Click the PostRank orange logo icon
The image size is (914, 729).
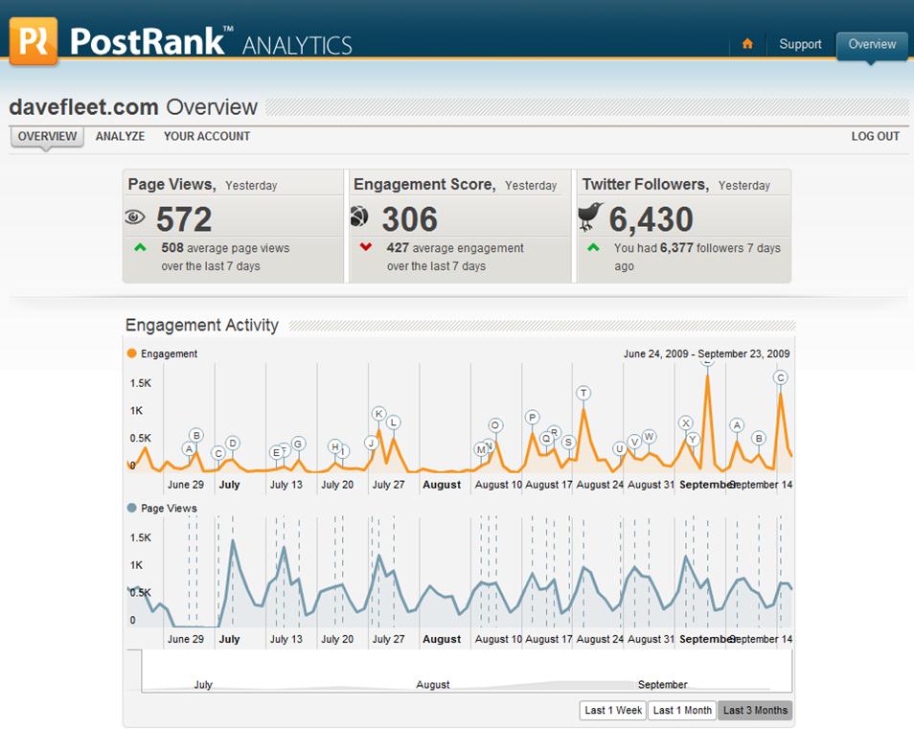click(34, 40)
